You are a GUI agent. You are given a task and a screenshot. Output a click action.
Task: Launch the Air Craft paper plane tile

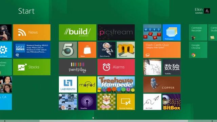tap(152, 102)
